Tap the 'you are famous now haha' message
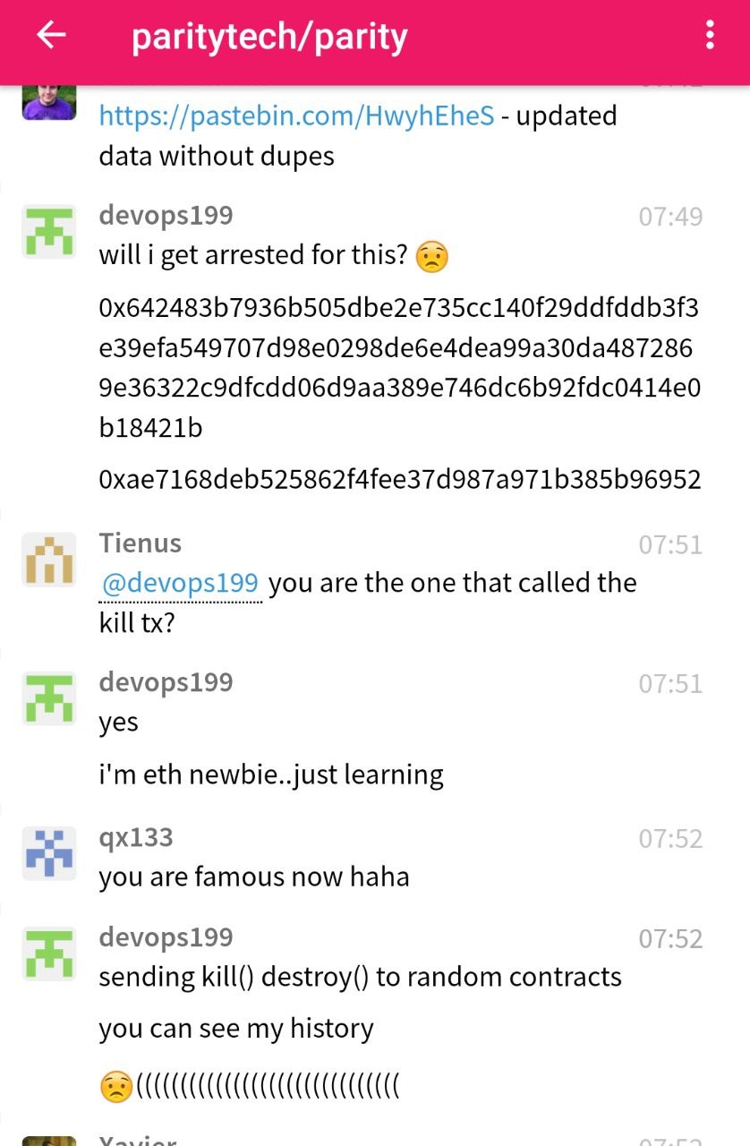Viewport: 750px width, 1146px height. click(x=254, y=877)
